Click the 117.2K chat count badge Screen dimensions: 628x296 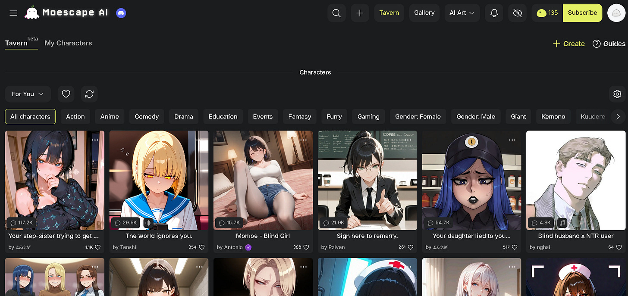pyautogui.click(x=22, y=223)
